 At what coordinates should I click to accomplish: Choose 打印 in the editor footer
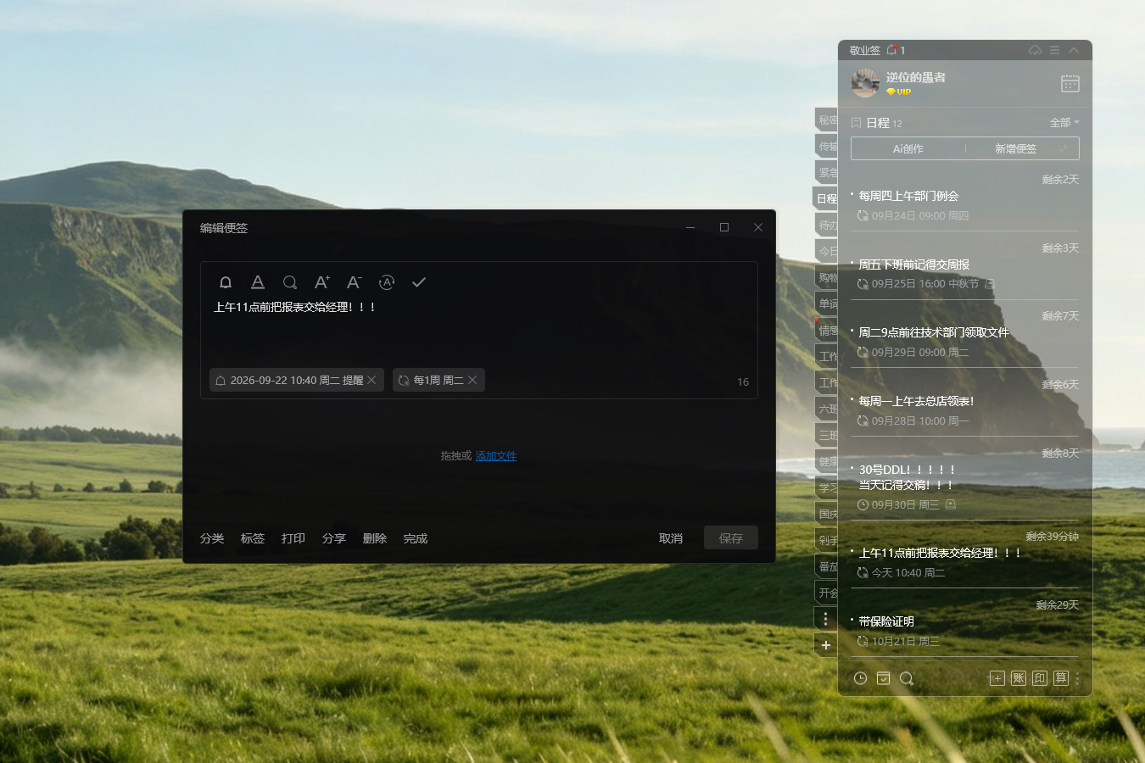pos(293,538)
